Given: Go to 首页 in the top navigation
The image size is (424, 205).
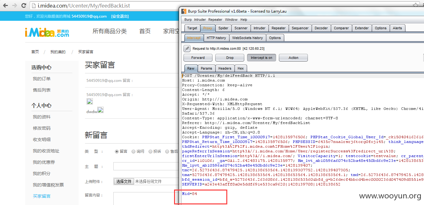Looking at the screenshot, I should point(145,31).
